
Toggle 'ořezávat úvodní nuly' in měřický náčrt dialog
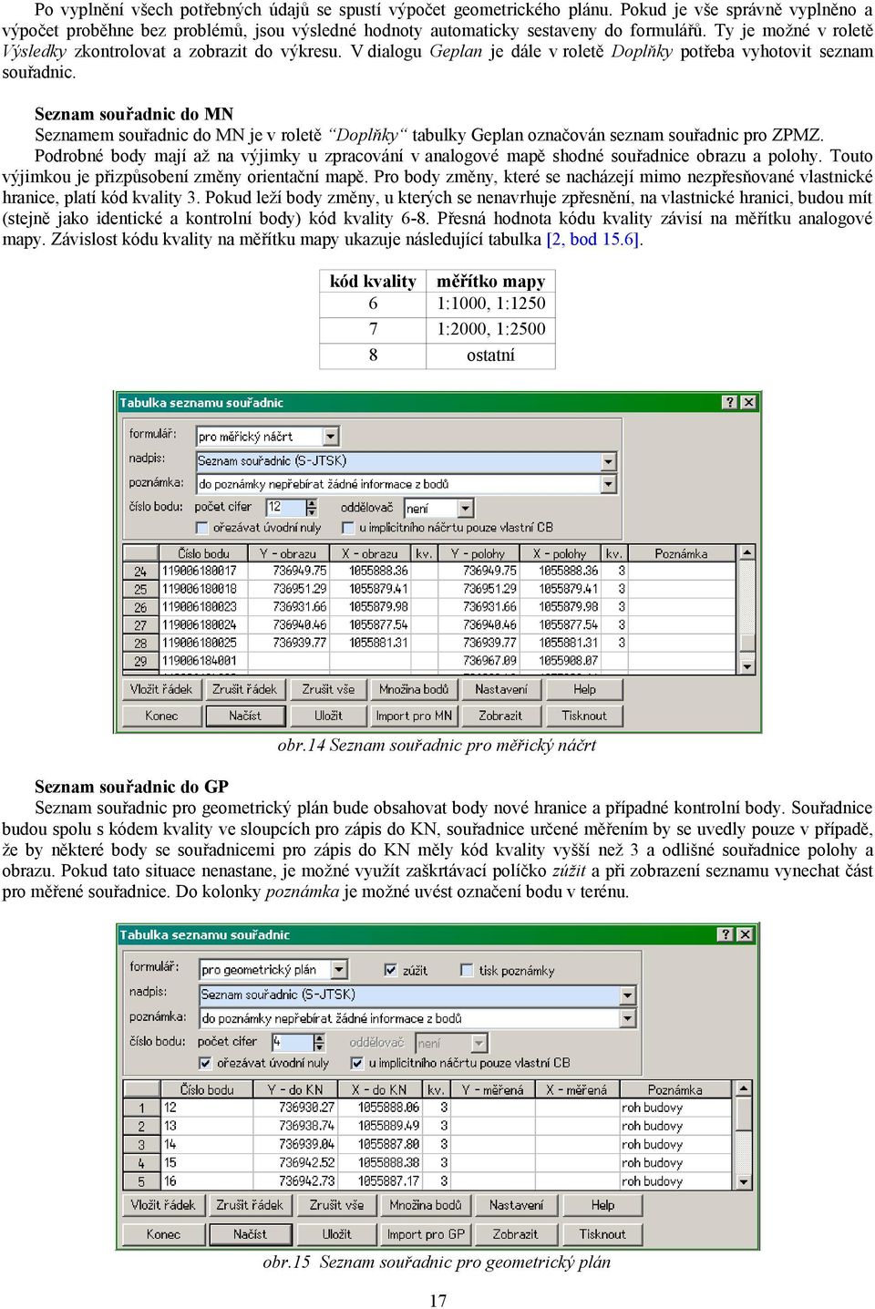point(202,527)
